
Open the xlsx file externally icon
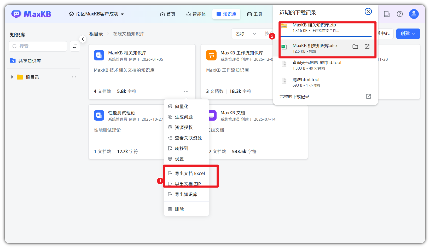click(367, 47)
